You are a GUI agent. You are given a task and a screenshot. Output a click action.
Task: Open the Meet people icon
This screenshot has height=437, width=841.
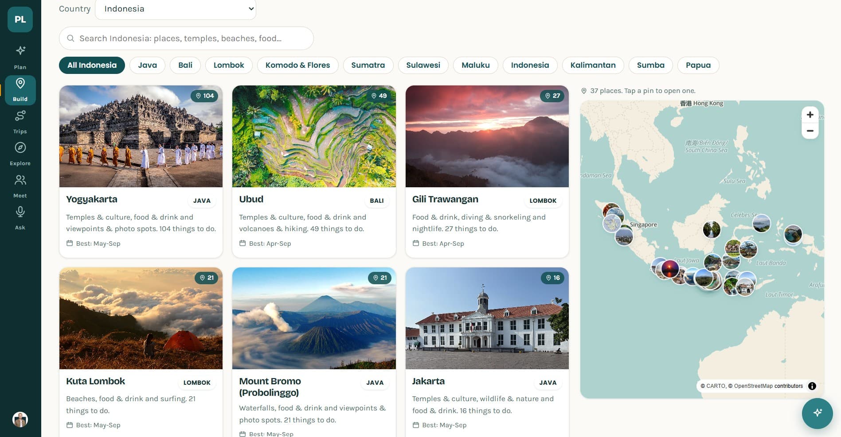[20, 180]
